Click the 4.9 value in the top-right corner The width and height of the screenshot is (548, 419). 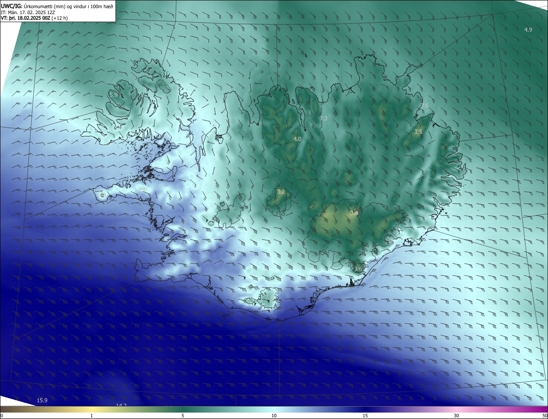pos(528,30)
